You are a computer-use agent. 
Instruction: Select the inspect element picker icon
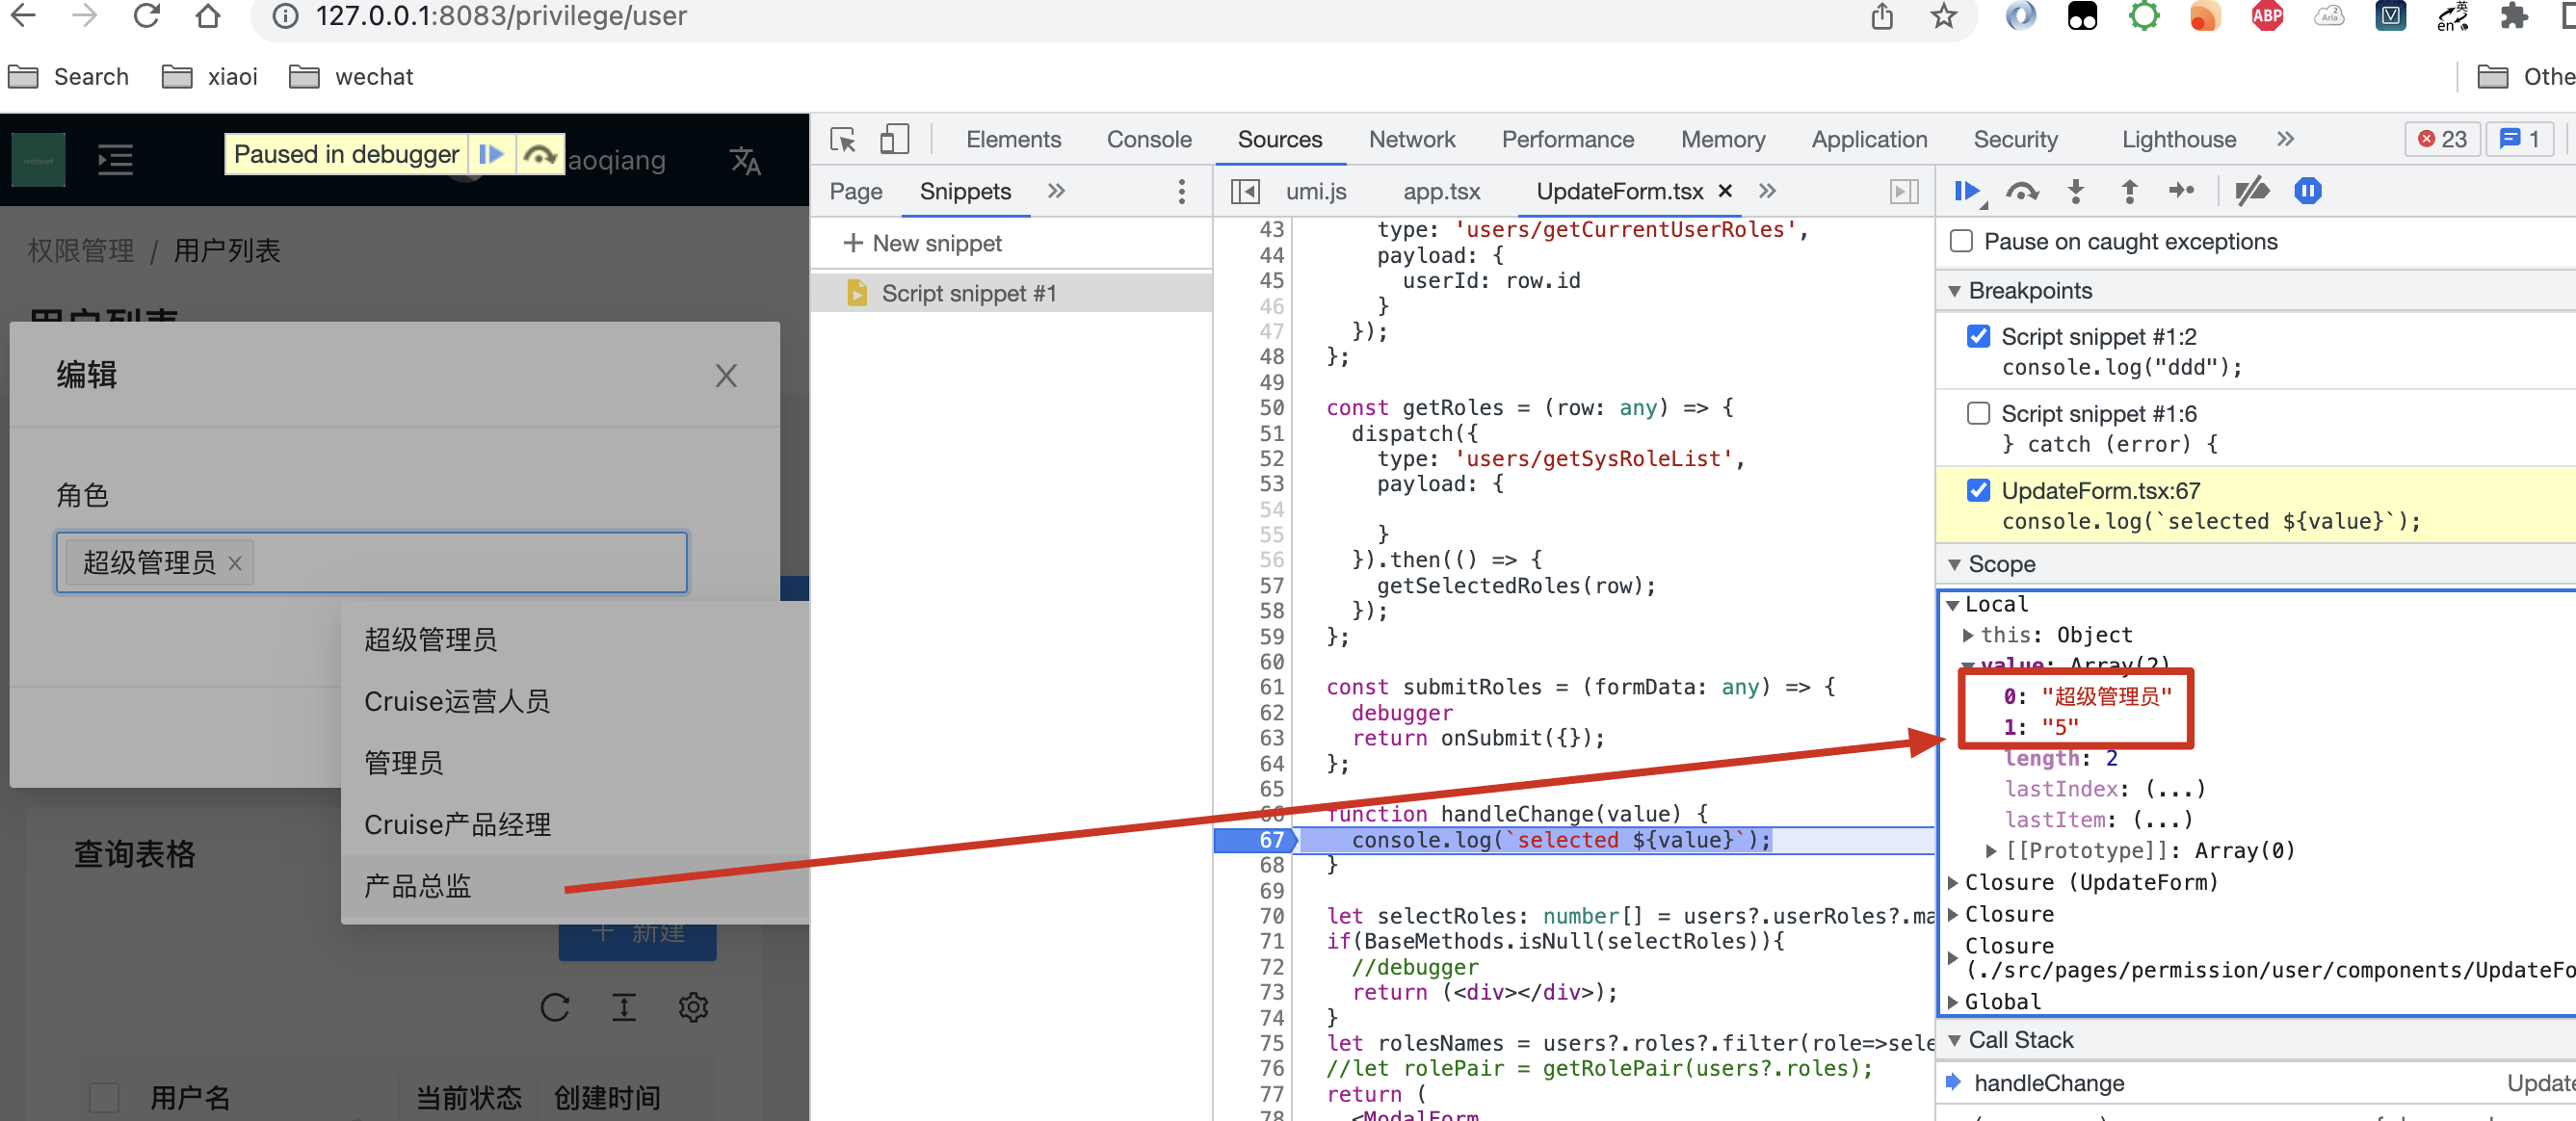[x=843, y=139]
